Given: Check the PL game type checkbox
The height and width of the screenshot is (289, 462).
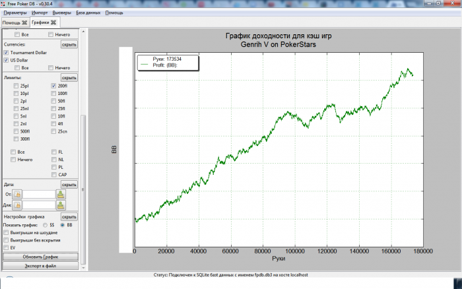Looking at the screenshot, I should point(54,167).
